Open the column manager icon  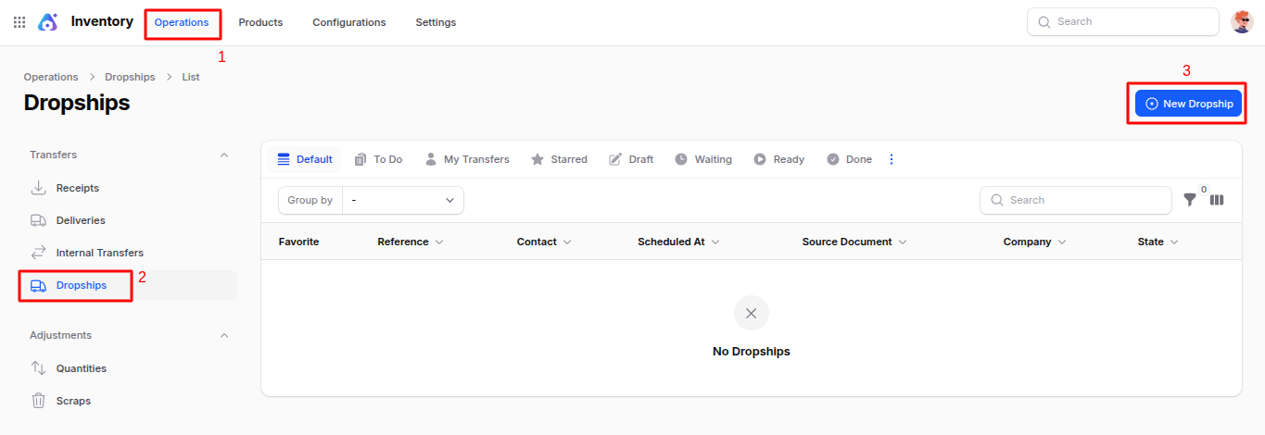pos(1217,200)
